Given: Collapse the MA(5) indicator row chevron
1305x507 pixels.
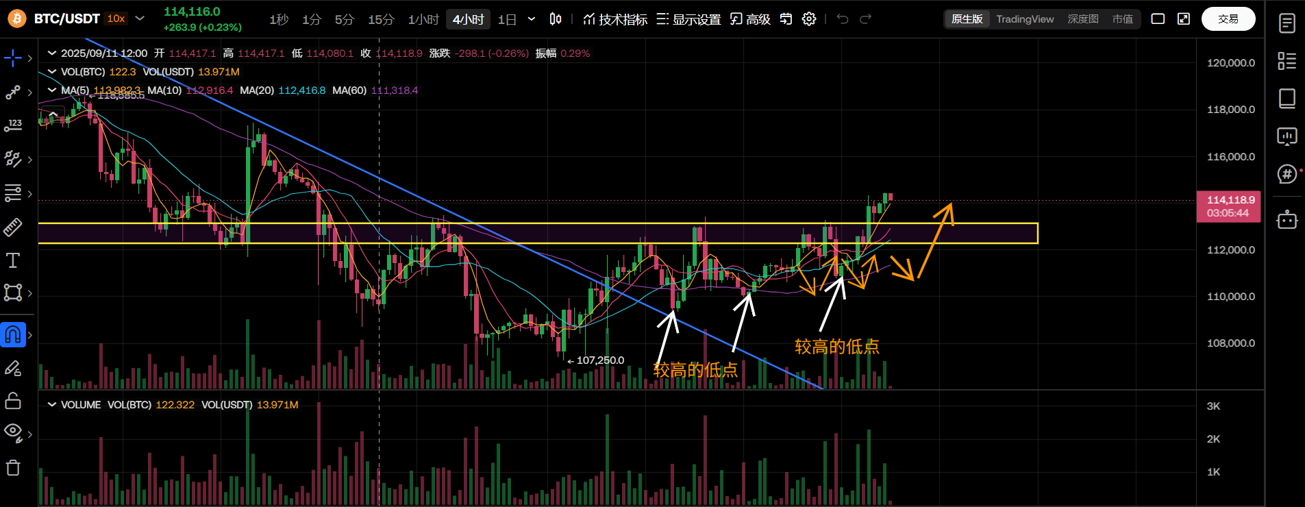Looking at the screenshot, I should pos(51,90).
